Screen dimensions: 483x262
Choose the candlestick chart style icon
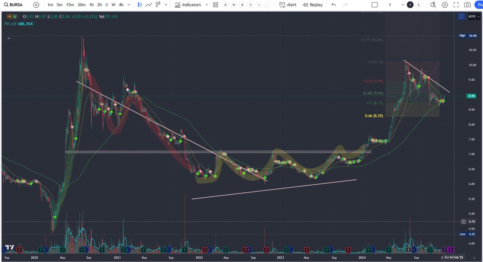click(140, 5)
